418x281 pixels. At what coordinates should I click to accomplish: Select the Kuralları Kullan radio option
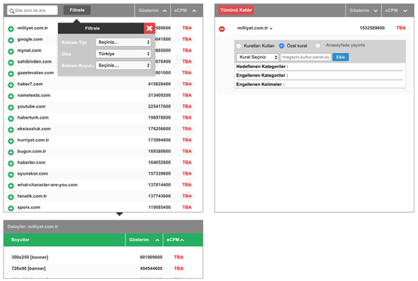click(239, 46)
